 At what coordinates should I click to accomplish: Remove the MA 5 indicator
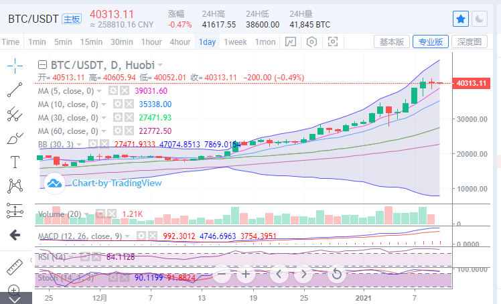click(125, 90)
